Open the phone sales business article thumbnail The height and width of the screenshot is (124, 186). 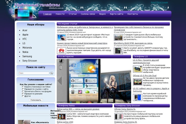point(118,38)
